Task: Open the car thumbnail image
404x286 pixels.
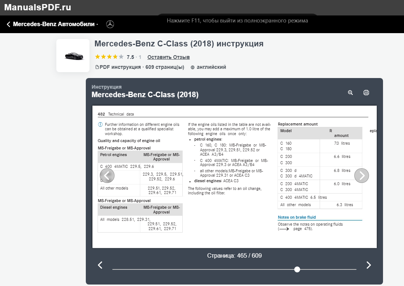Action: [x=73, y=56]
